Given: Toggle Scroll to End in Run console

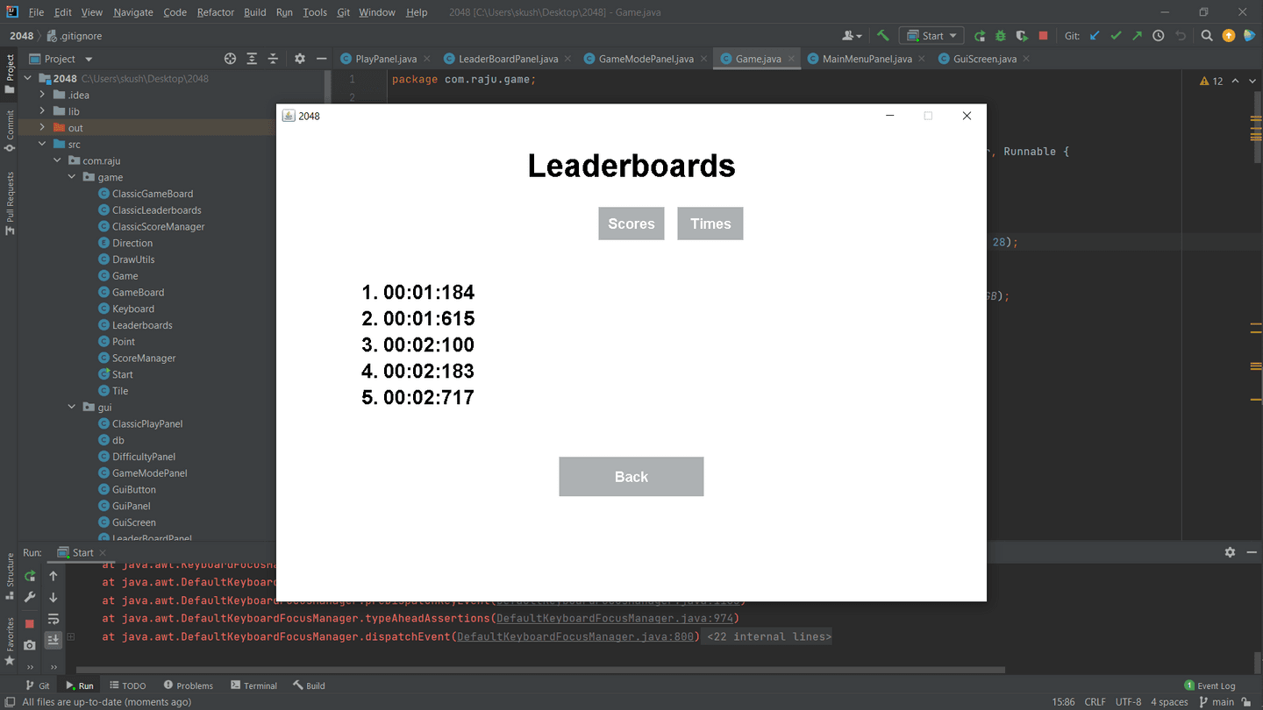Looking at the screenshot, I should pyautogui.click(x=54, y=640).
